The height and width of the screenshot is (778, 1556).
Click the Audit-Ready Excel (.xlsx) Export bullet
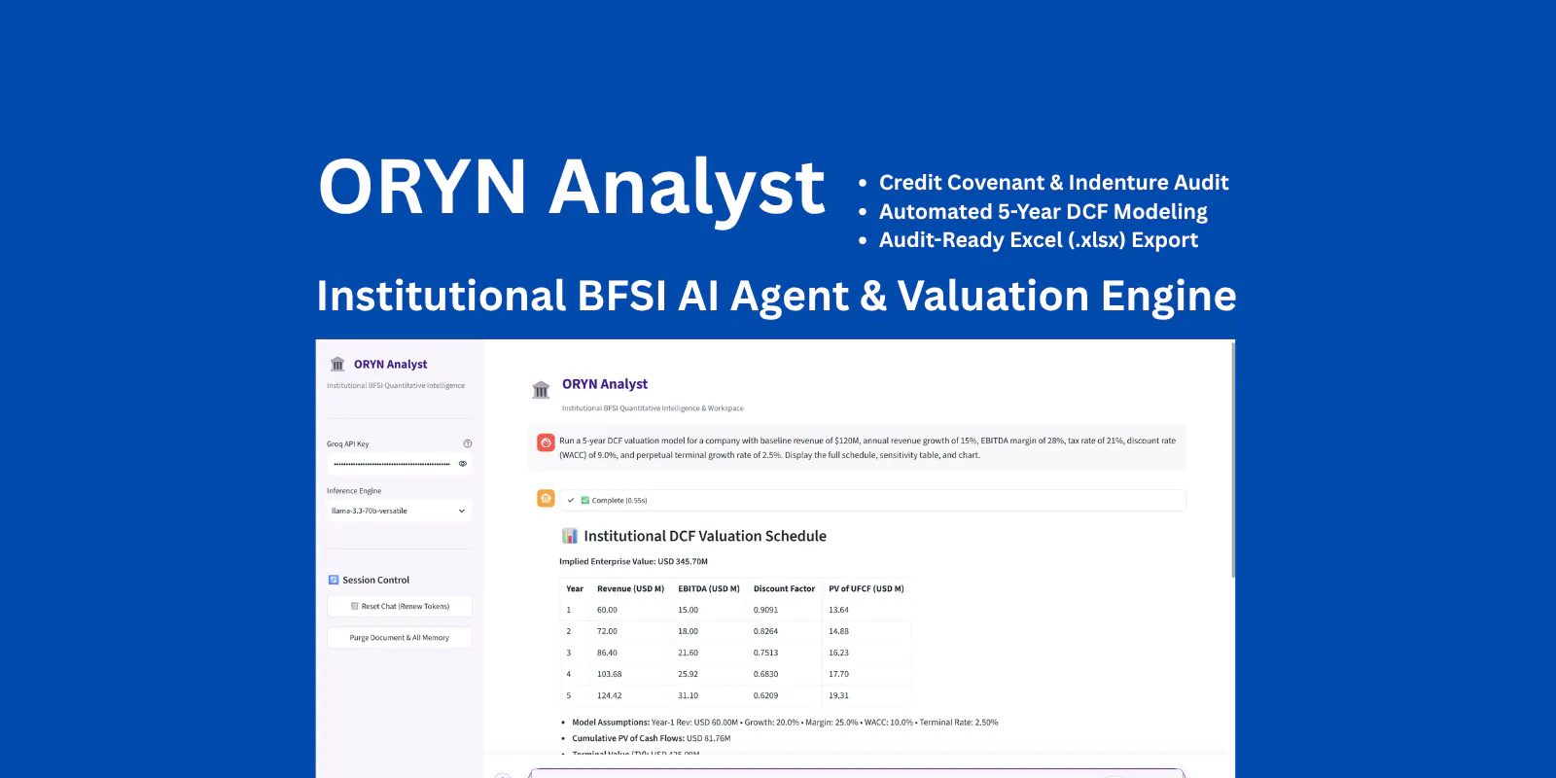1038,240
